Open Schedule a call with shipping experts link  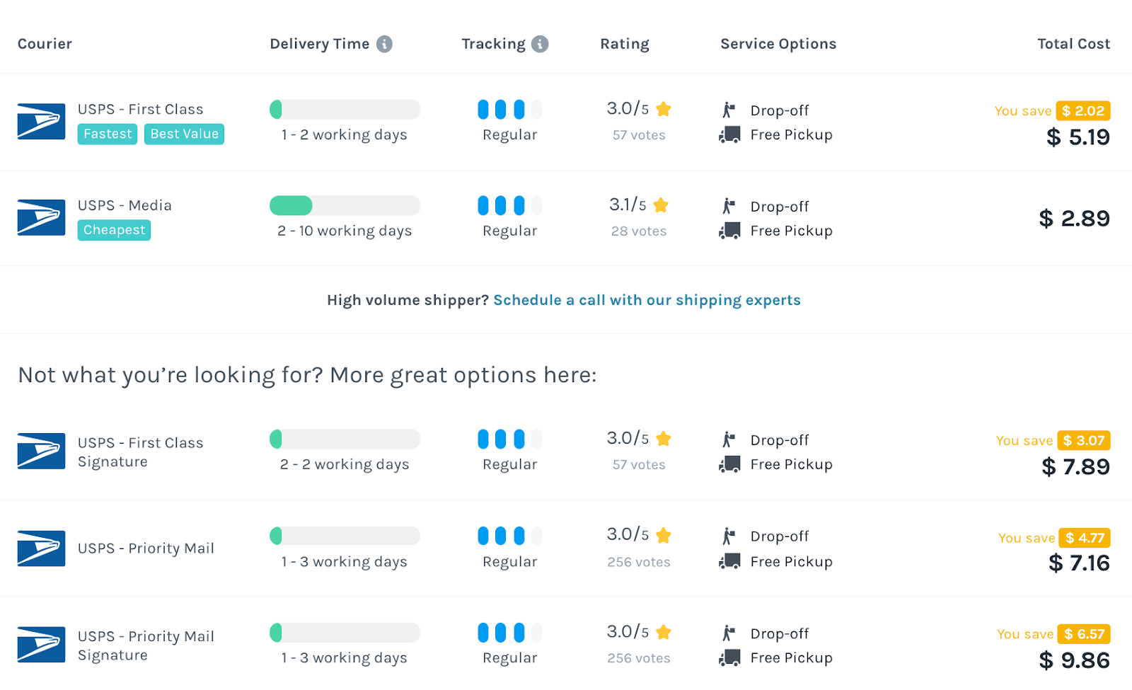[647, 300]
